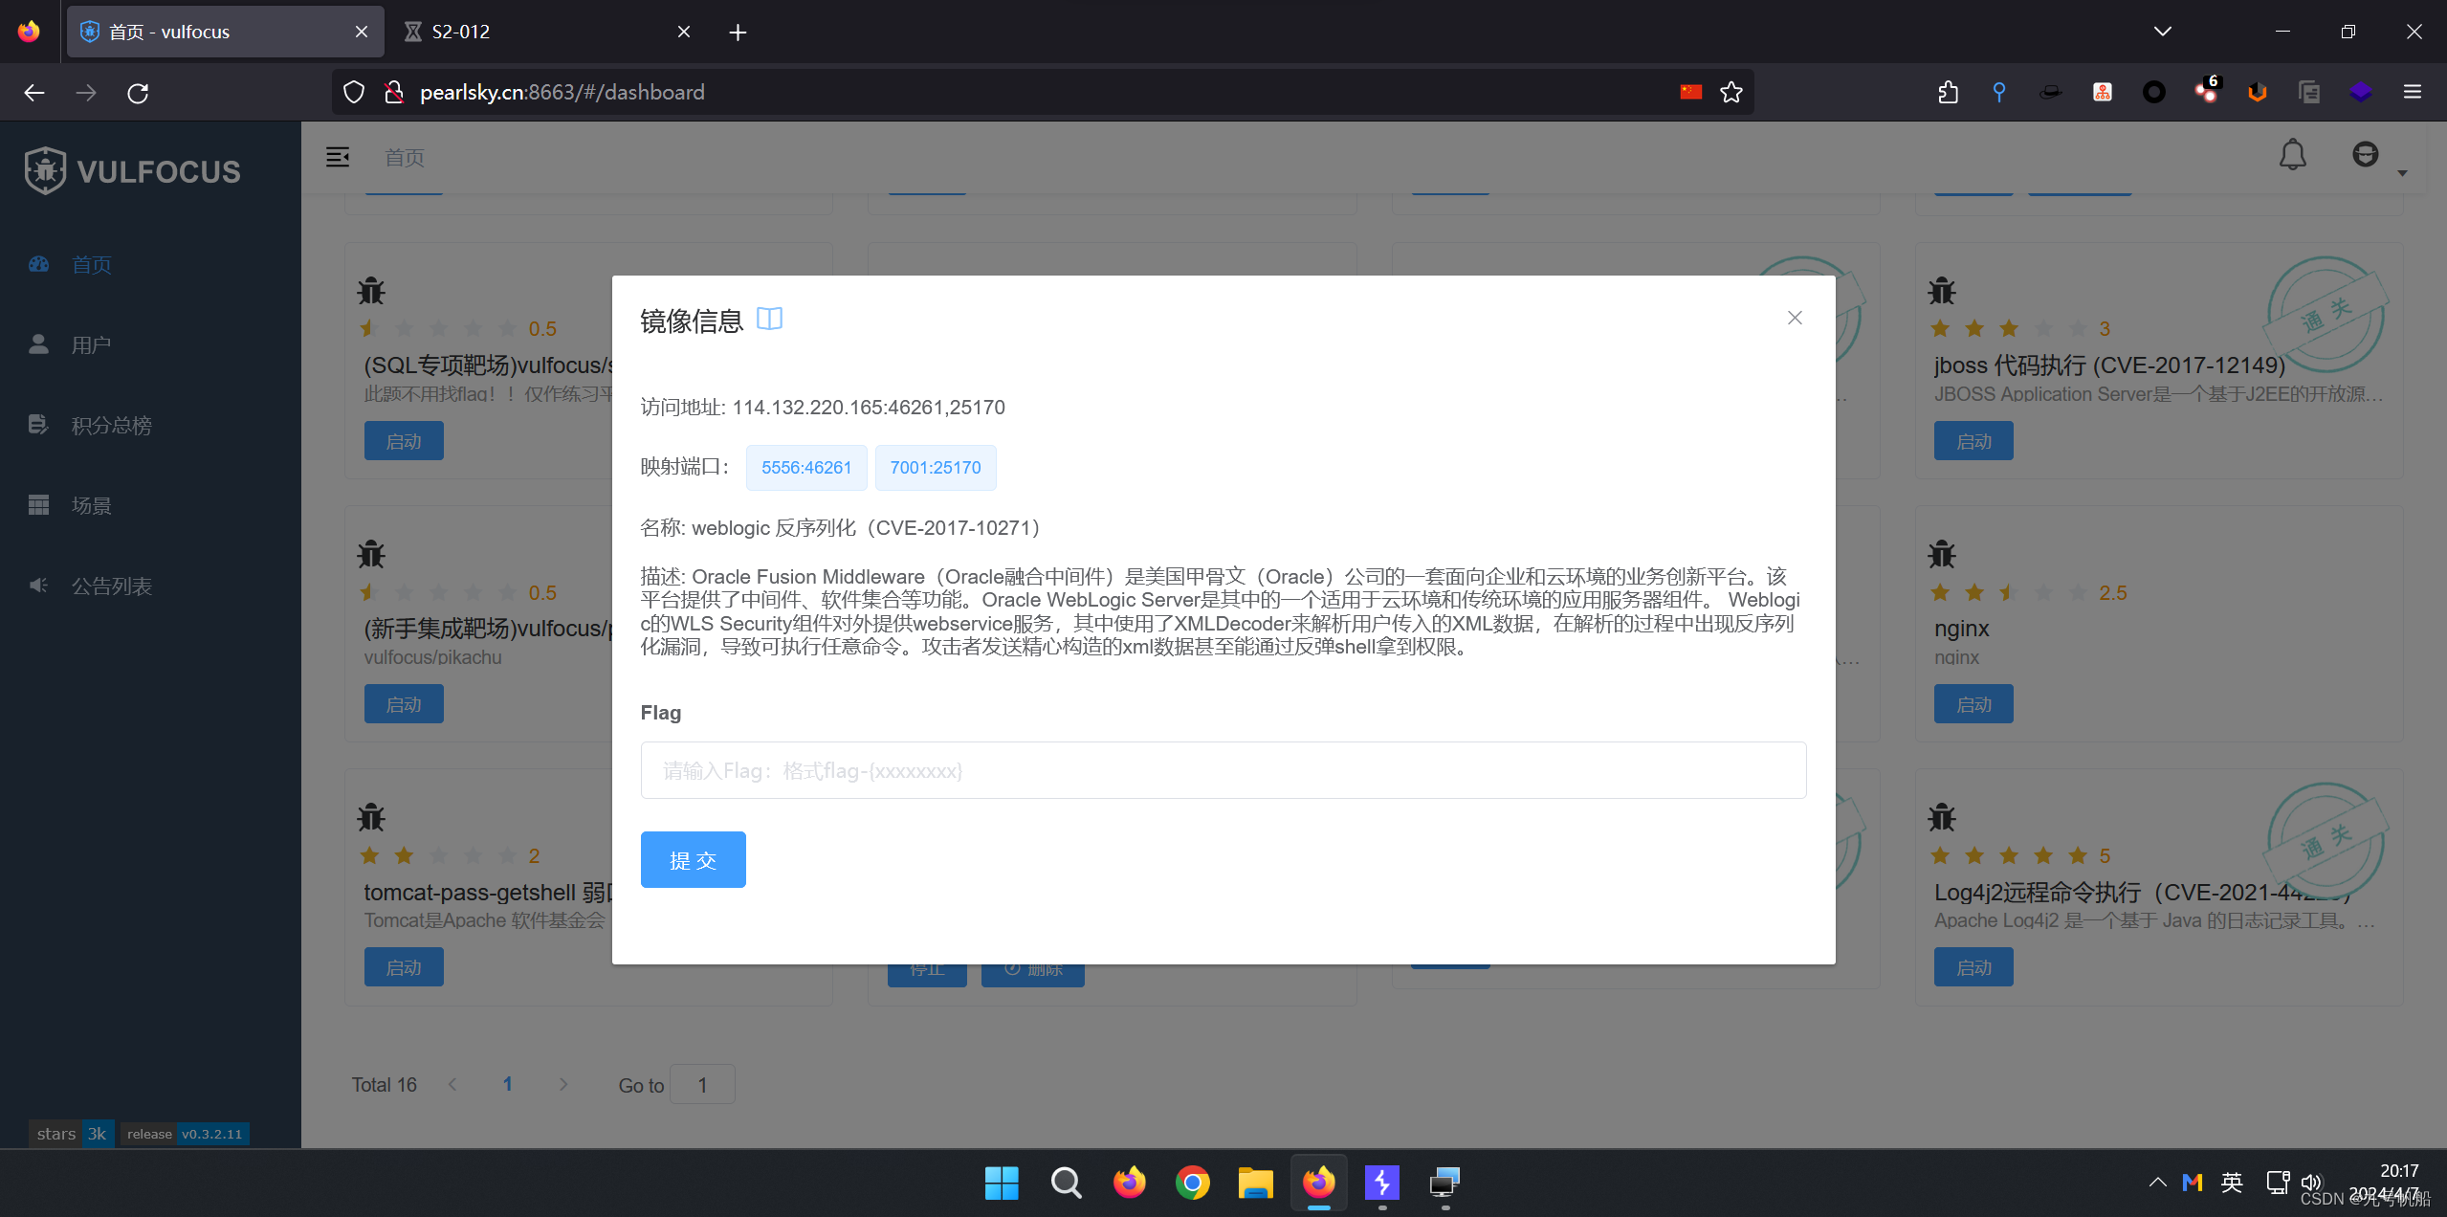
Task: Click the access address 114.132.220.165:46261,25170
Action: pyautogui.click(x=869, y=408)
